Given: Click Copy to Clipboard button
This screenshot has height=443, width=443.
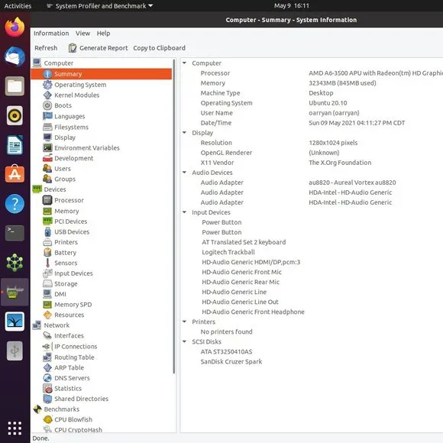Looking at the screenshot, I should coord(160,48).
